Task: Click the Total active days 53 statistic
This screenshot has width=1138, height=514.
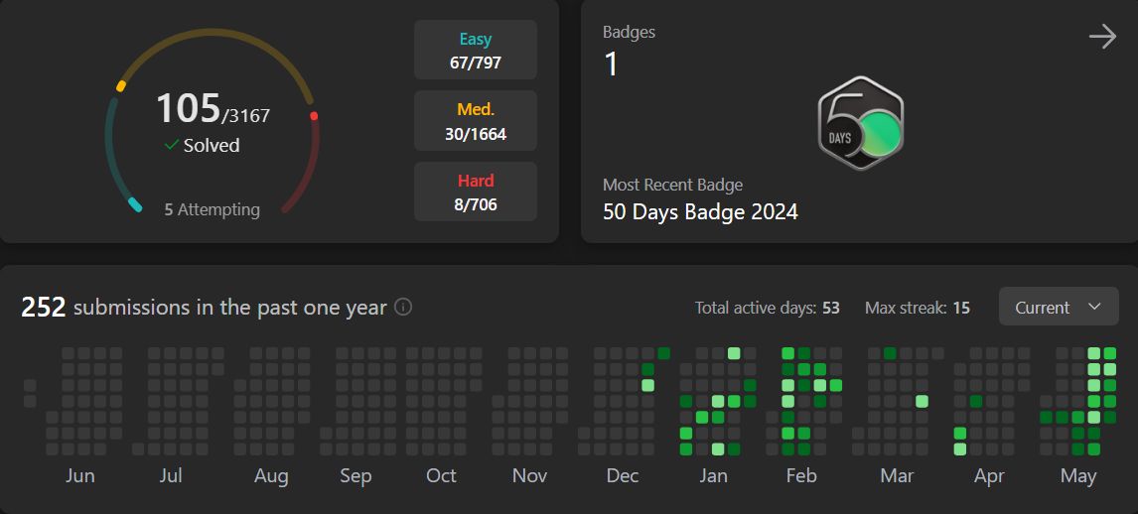Action: point(768,308)
